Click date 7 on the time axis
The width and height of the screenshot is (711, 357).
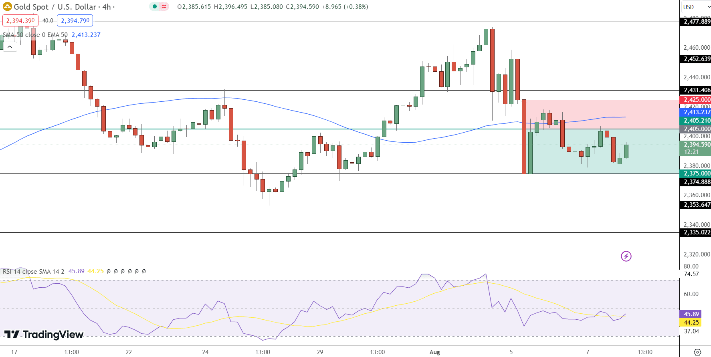point(588,352)
